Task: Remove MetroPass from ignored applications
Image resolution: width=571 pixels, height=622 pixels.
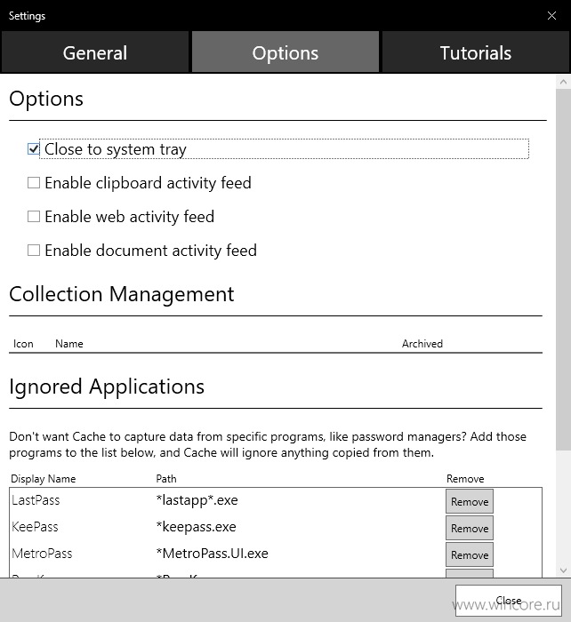Action: 470,555
